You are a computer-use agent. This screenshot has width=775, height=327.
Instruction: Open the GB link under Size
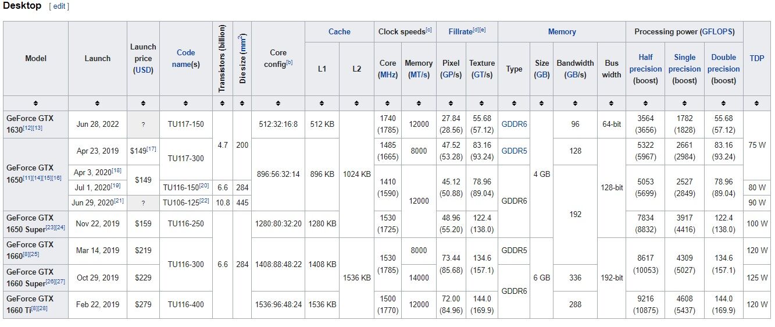[x=542, y=74]
